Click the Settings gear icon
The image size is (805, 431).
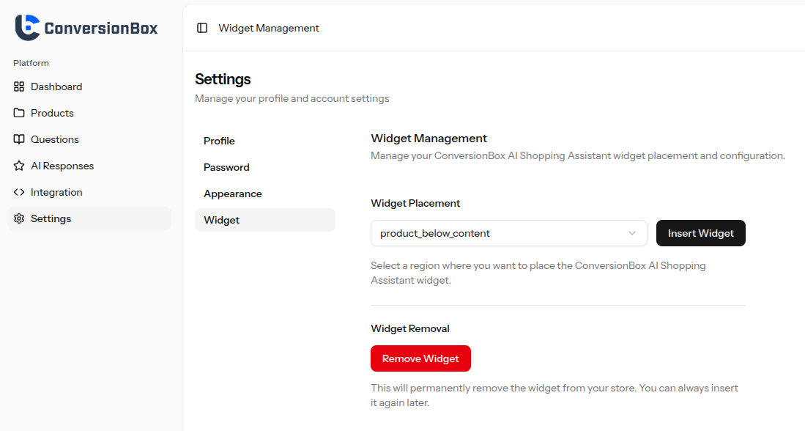(19, 218)
